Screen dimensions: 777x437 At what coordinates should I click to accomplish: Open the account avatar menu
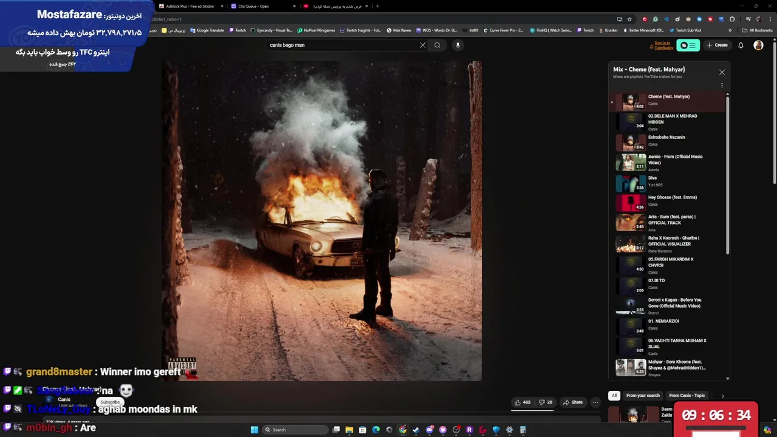click(758, 45)
